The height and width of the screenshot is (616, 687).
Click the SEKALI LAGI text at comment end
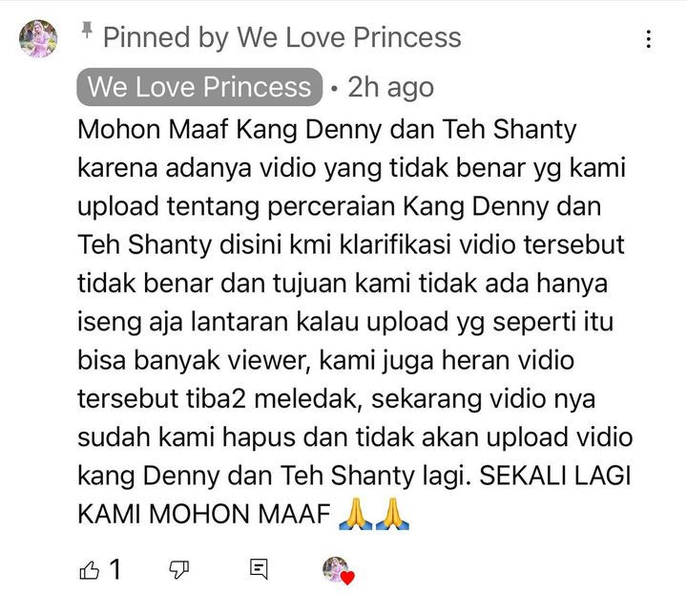click(x=555, y=476)
